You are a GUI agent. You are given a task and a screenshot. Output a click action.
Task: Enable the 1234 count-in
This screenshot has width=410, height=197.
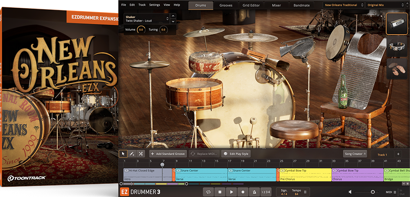tap(266, 192)
